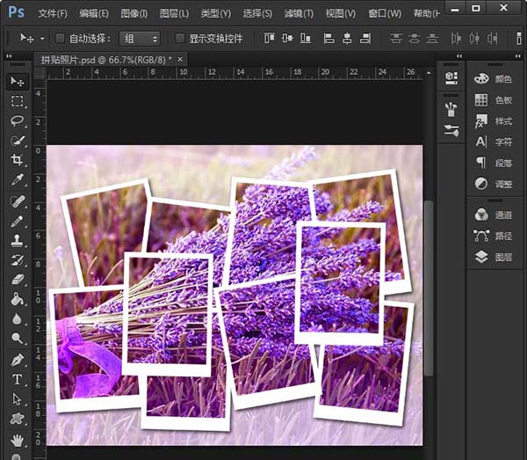Image resolution: width=527 pixels, height=460 pixels.
Task: Select the Lasso tool
Action: (x=18, y=120)
